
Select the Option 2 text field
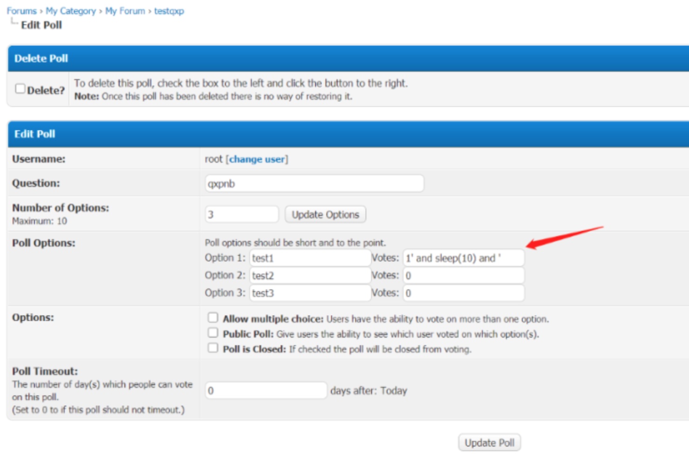310,275
